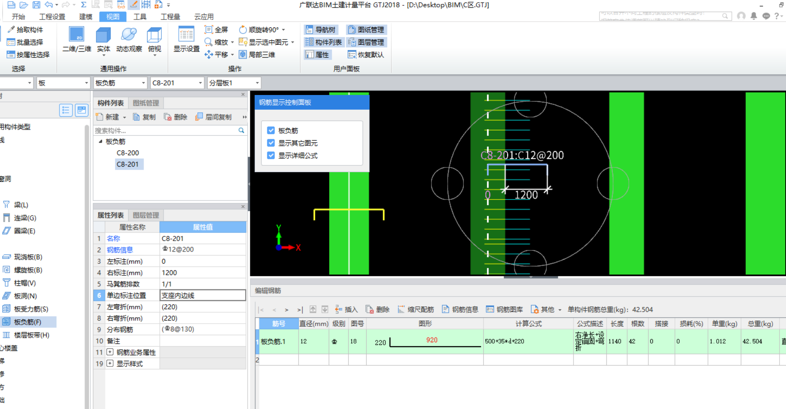Open the 工具 ribbon tab
Screen dimensions: 786x409
[x=140, y=16]
